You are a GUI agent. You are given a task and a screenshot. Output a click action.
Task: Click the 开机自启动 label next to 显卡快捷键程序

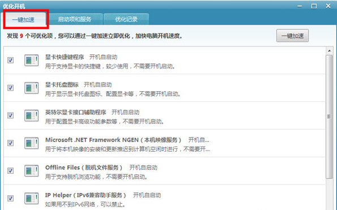click(104, 57)
